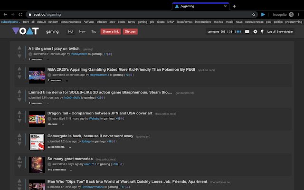Upvote 'So many great memories' post

[x=19, y=158]
